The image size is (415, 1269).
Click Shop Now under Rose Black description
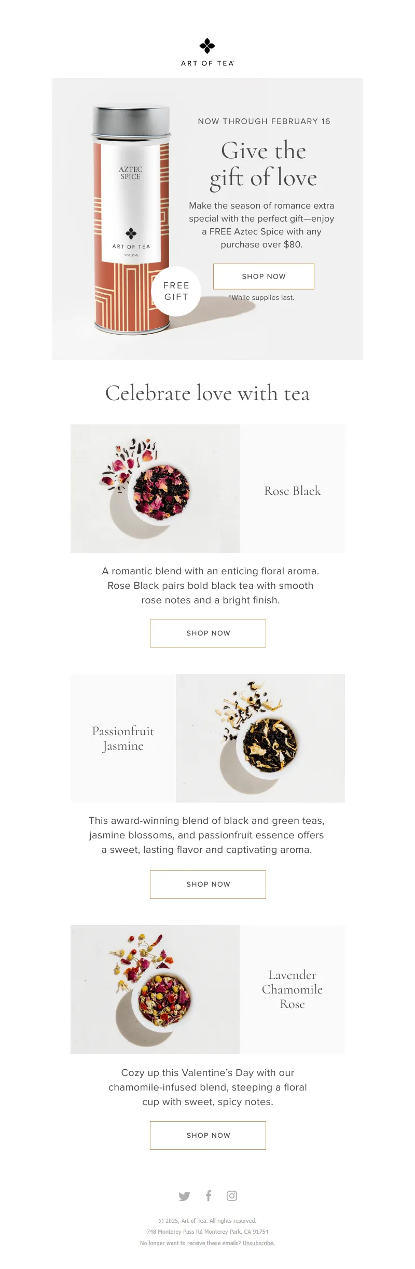coord(208,633)
